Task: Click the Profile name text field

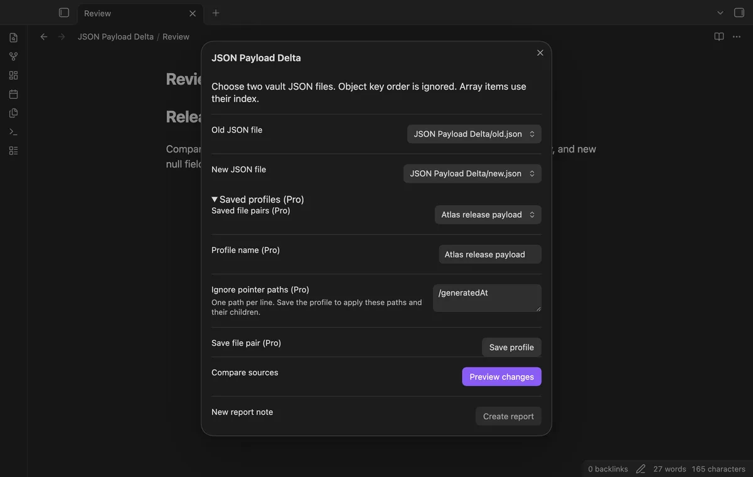Action: coord(490,254)
